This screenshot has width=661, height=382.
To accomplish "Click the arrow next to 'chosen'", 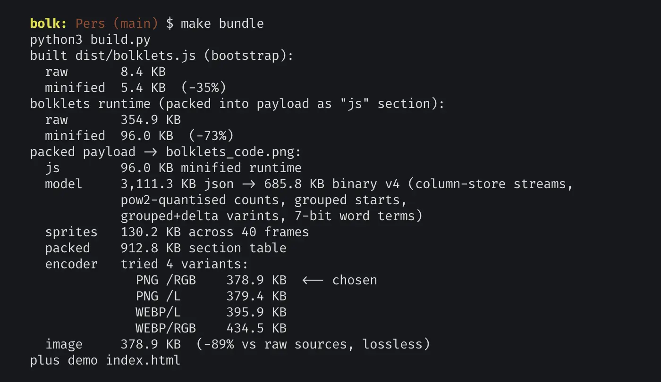I will coord(313,280).
